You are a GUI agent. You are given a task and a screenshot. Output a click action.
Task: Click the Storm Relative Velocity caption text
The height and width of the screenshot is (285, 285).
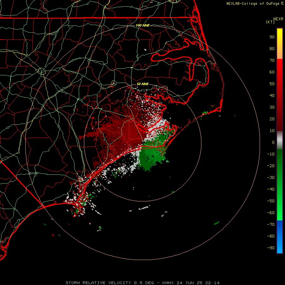[142, 283]
